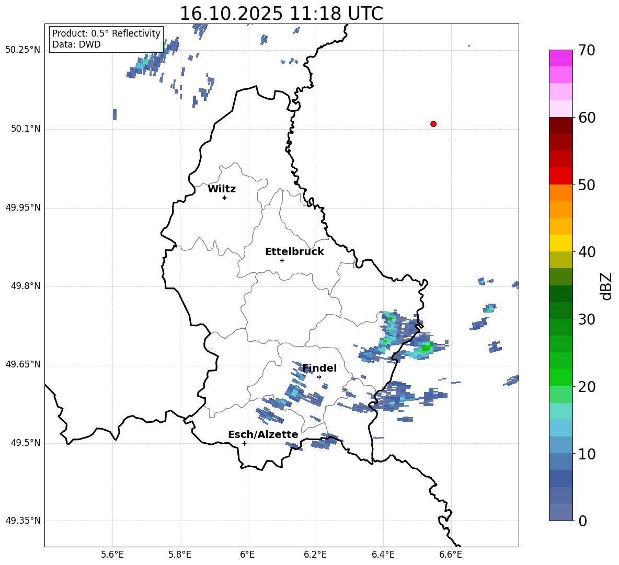Viewport: 619px width, 565px height.
Task: Click the cross marker below Wiltz
Action: point(225,198)
